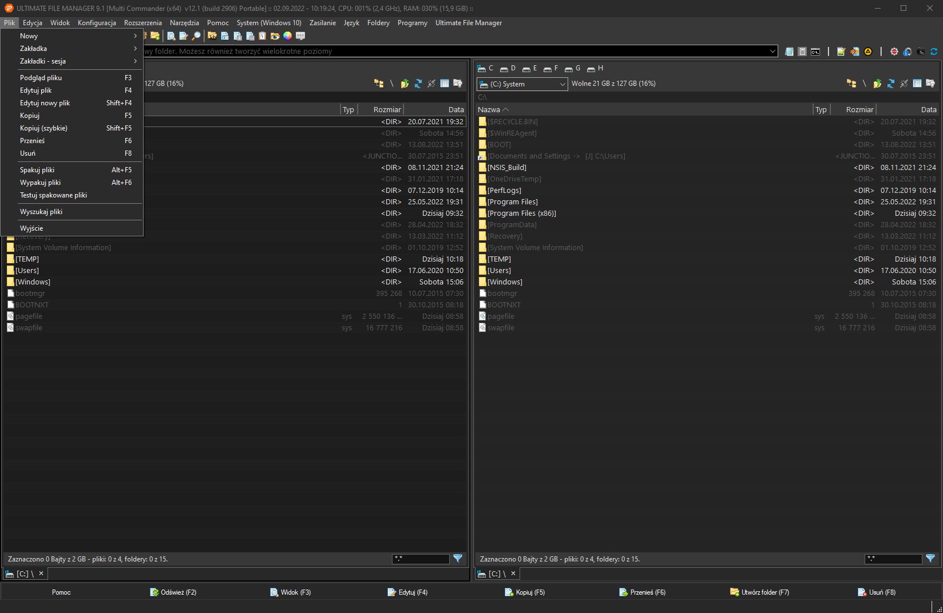The image size is (943, 613).
Task: Click the folder bulb icon in right panel
Action: 930,84
